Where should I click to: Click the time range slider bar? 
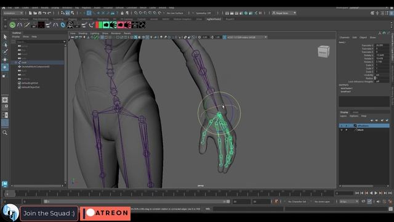tap(137, 202)
